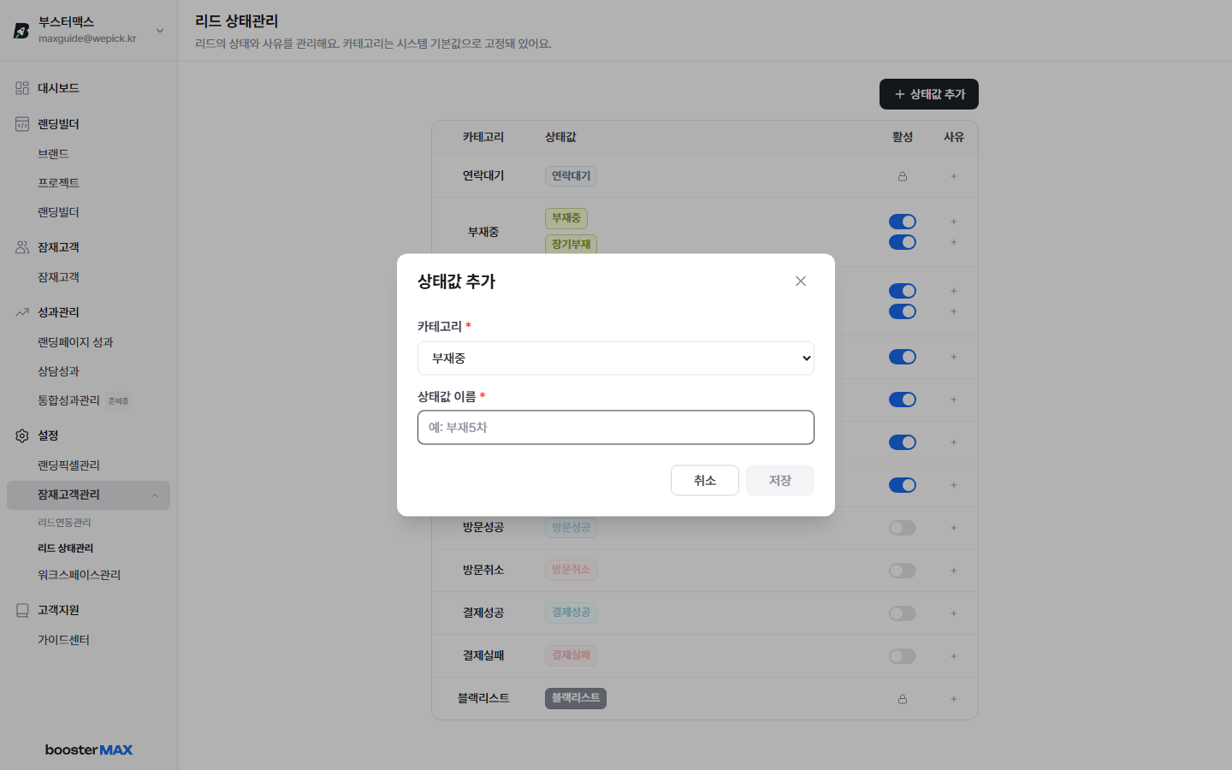Click the 사유 column header

pyautogui.click(x=954, y=137)
